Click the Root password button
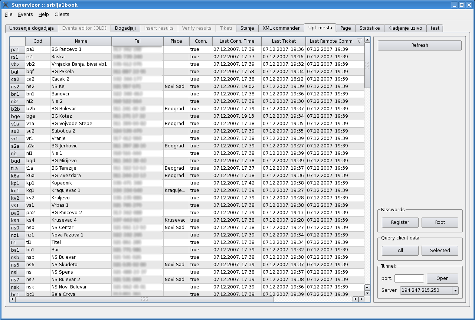 pyautogui.click(x=440, y=222)
